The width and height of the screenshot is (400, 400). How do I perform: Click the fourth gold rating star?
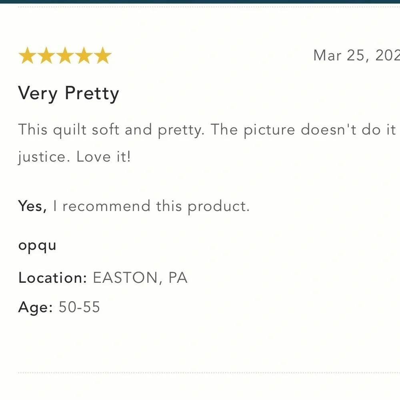click(84, 55)
